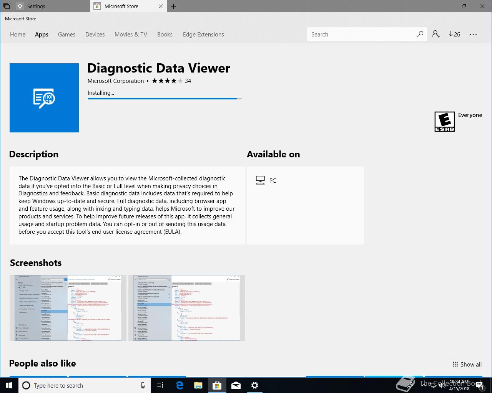The height and width of the screenshot is (393, 492).
Task: Click the PC device icon under Available on
Action: [x=260, y=180]
